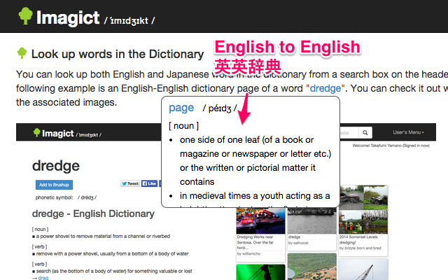The image size is (448, 280).
Task: Click "Welcome! Takafumi Yamano" signed-in text
Action: [x=391, y=146]
